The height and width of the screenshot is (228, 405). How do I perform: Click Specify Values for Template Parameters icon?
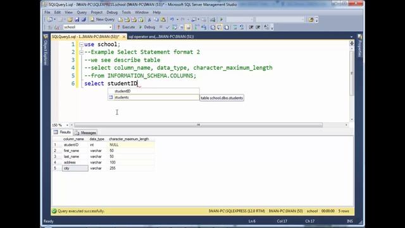click(266, 27)
